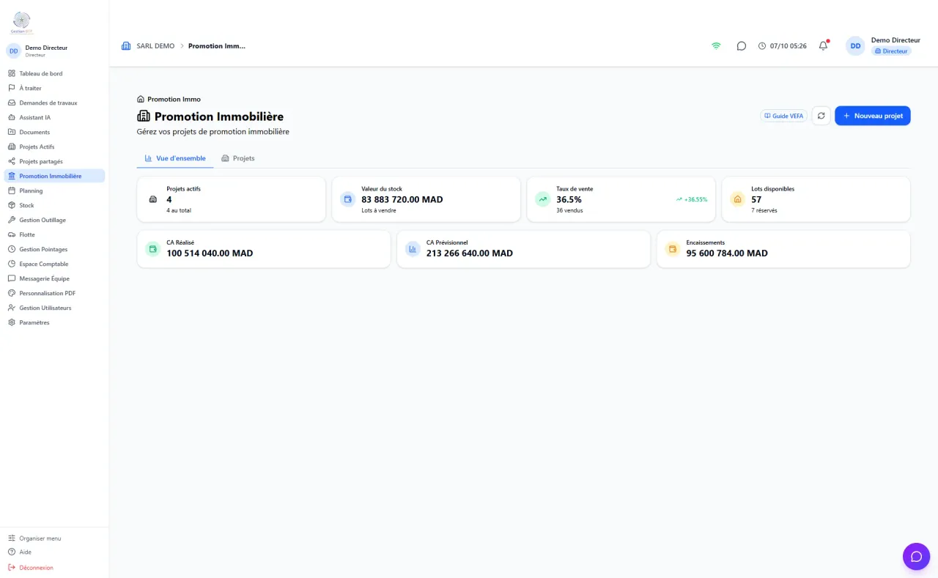The height and width of the screenshot is (578, 938).
Task: Click the CA Réalisé green icon
Action: pyautogui.click(x=152, y=249)
